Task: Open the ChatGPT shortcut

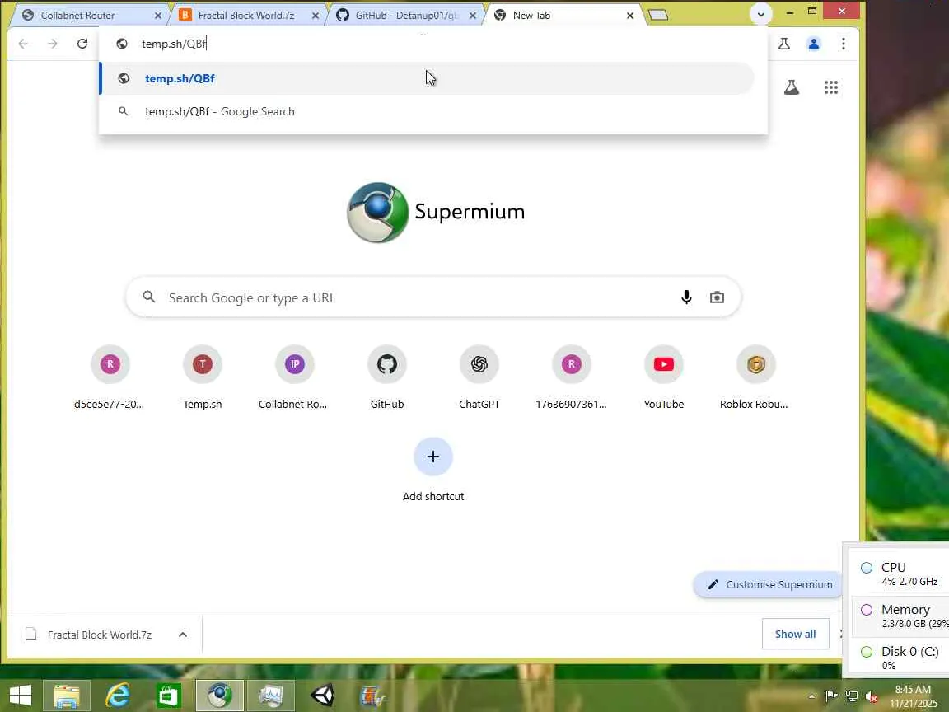Action: click(x=479, y=377)
